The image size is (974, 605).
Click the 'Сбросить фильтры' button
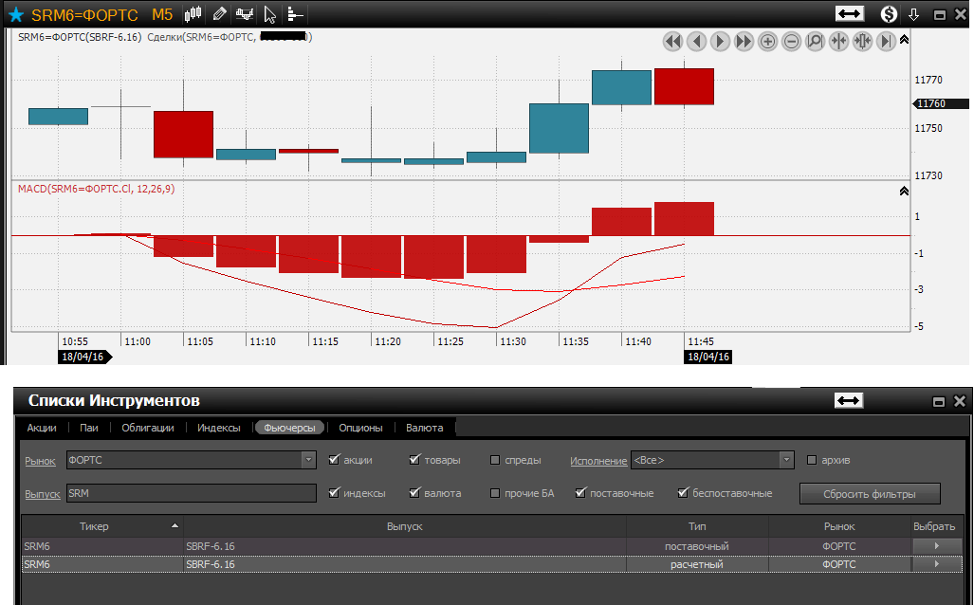tap(870, 493)
